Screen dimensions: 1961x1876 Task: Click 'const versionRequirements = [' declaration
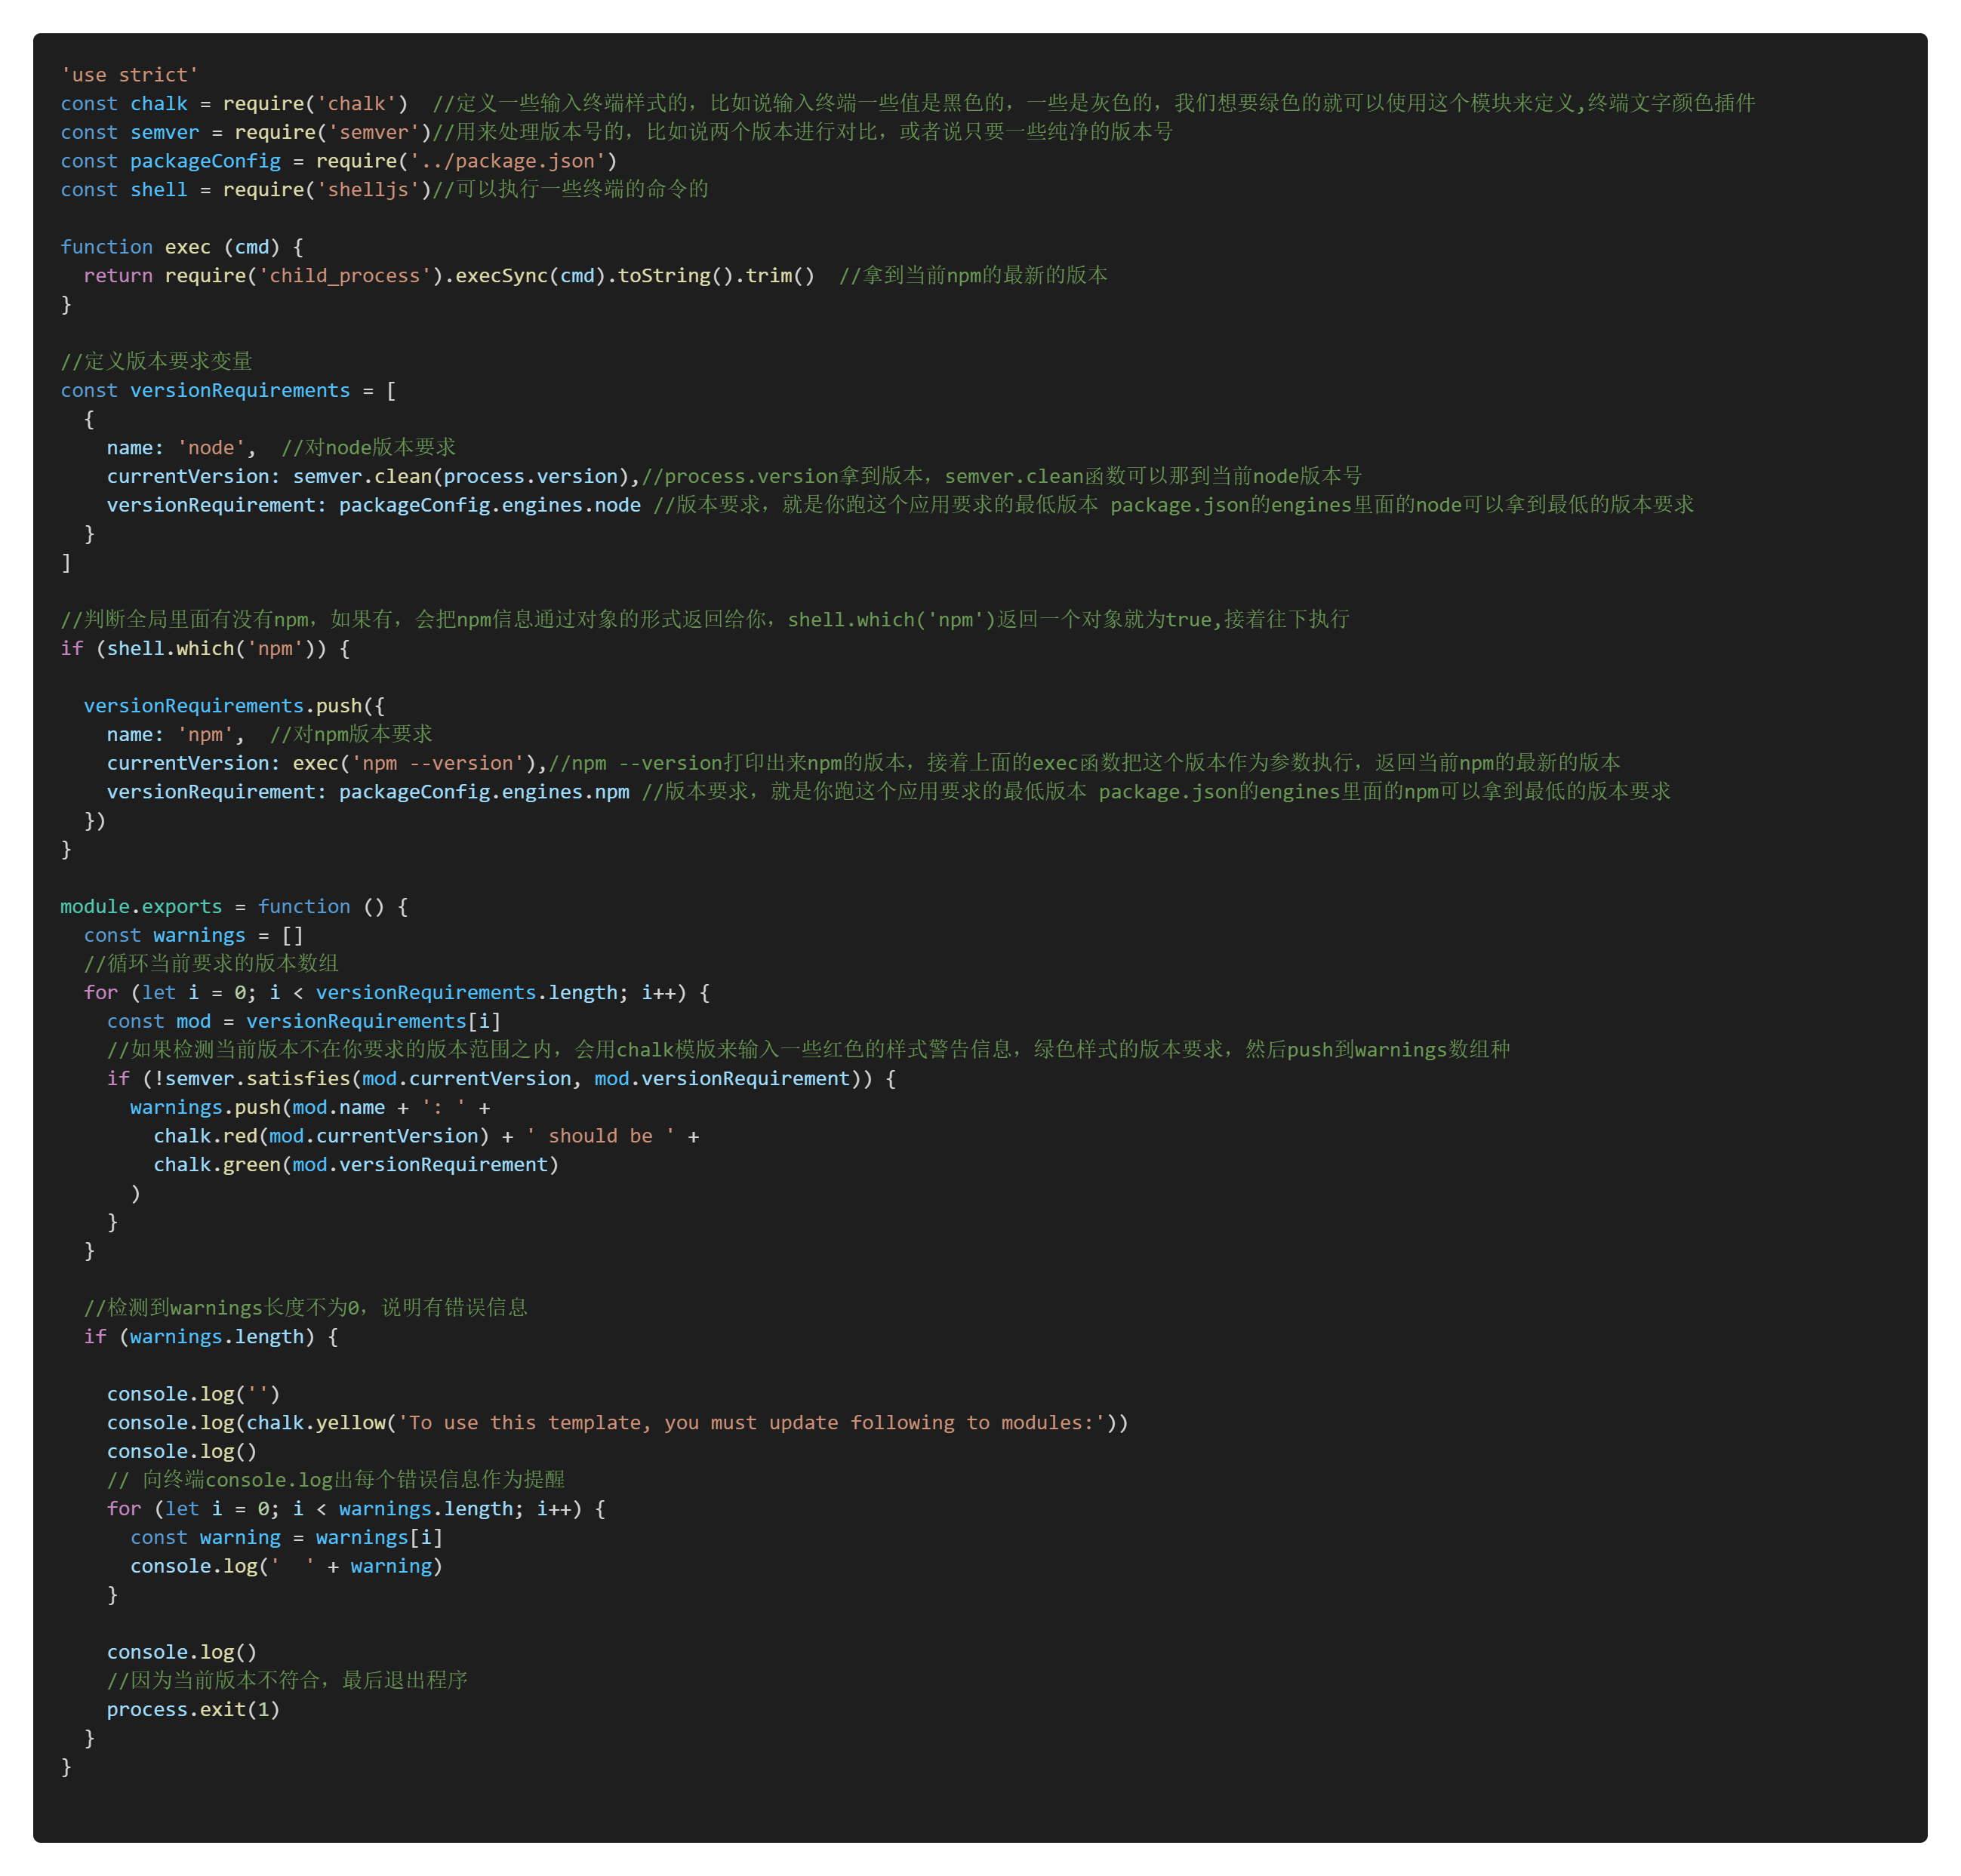[228, 390]
